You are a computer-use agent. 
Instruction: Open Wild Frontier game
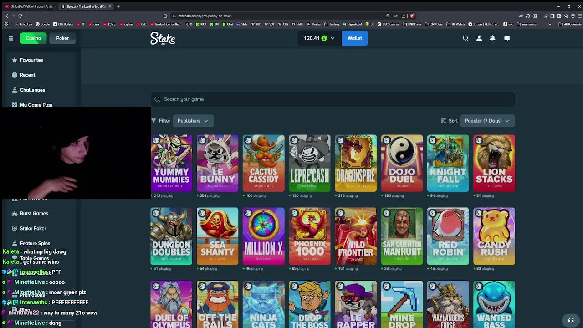pos(356,236)
